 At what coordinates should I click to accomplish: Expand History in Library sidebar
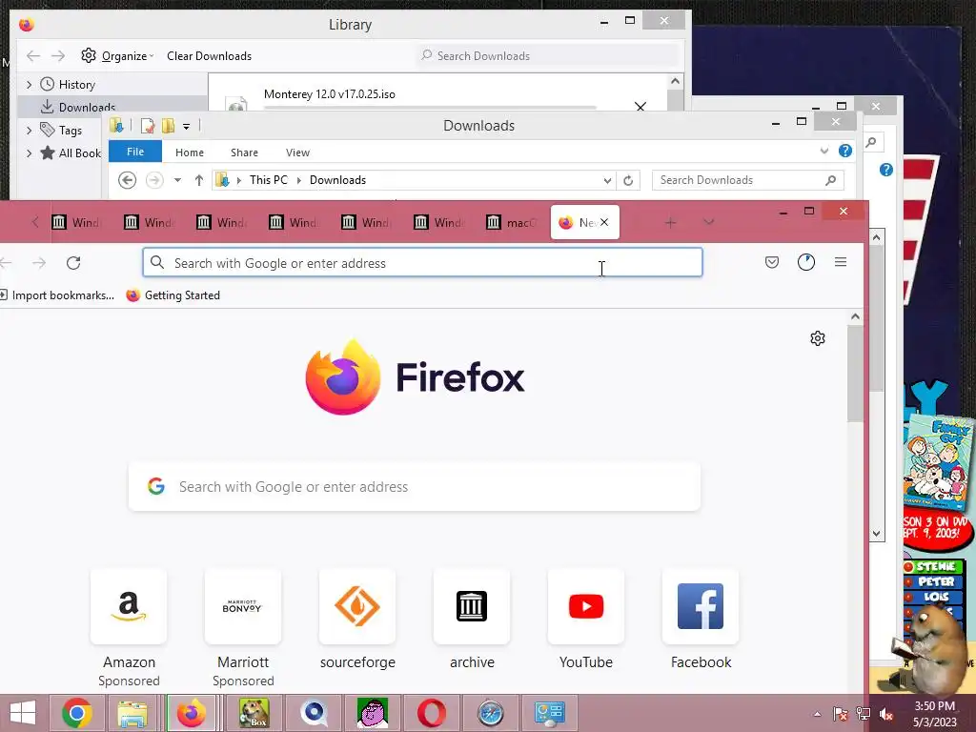pos(30,84)
